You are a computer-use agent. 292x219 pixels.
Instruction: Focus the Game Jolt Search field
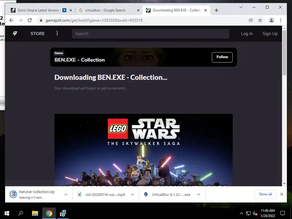[x=151, y=34]
